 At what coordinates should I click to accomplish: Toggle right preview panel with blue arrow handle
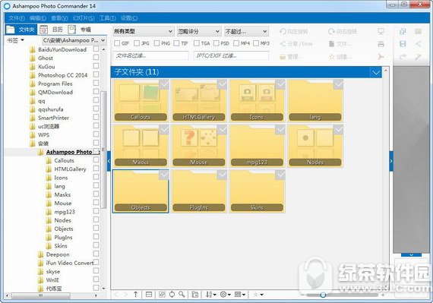point(391,161)
